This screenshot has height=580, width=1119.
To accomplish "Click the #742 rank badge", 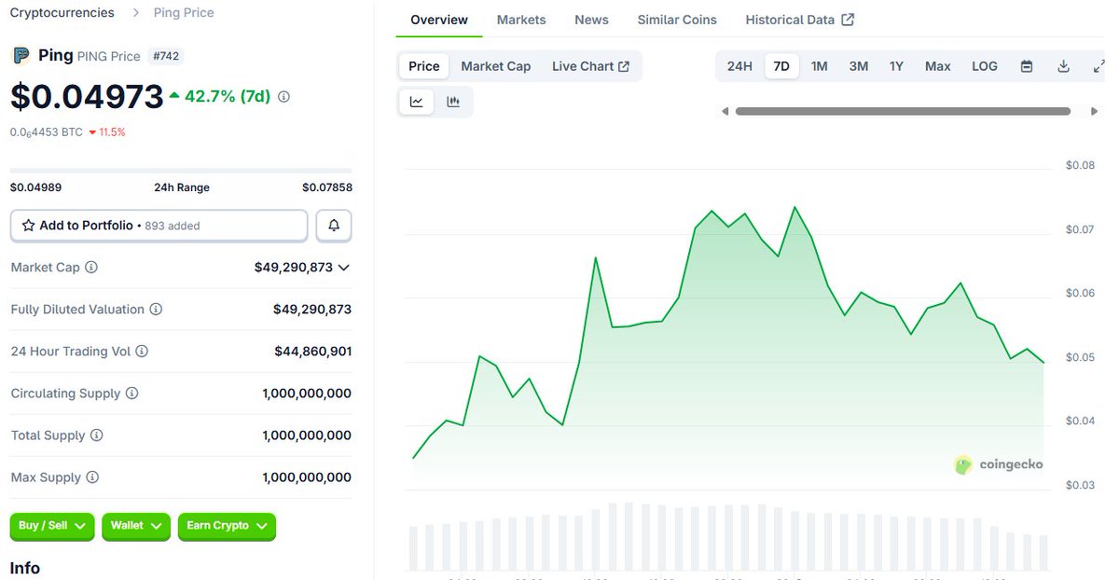I will pos(165,56).
